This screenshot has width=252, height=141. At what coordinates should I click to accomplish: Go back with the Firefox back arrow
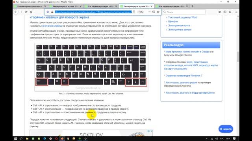pyautogui.click(x=16, y=12)
